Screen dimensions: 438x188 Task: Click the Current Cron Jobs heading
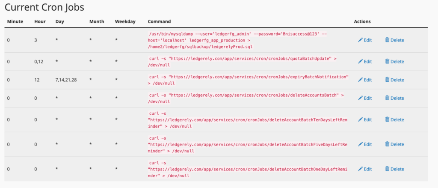[44, 7]
